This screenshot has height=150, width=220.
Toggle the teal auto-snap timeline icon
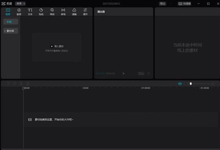point(180,84)
